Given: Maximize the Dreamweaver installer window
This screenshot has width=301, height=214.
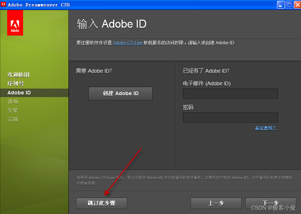Looking at the screenshot, I should pyautogui.click(x=289, y=5).
